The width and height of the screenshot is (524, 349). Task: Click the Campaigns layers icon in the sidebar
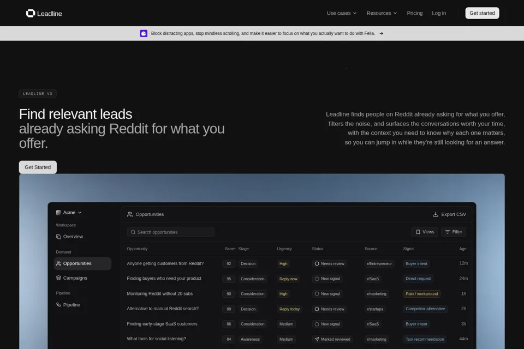tap(58, 278)
